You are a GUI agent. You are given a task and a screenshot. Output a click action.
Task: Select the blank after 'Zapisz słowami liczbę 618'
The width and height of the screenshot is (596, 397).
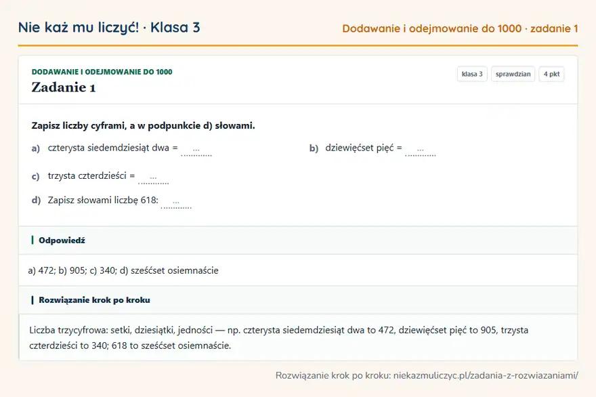176,202
